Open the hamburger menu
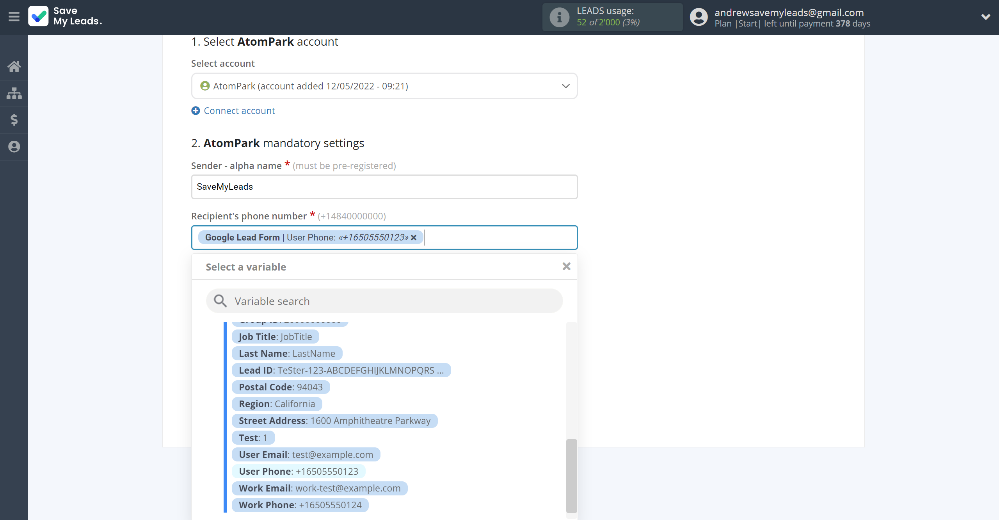Viewport: 999px width, 520px height. pos(14,17)
